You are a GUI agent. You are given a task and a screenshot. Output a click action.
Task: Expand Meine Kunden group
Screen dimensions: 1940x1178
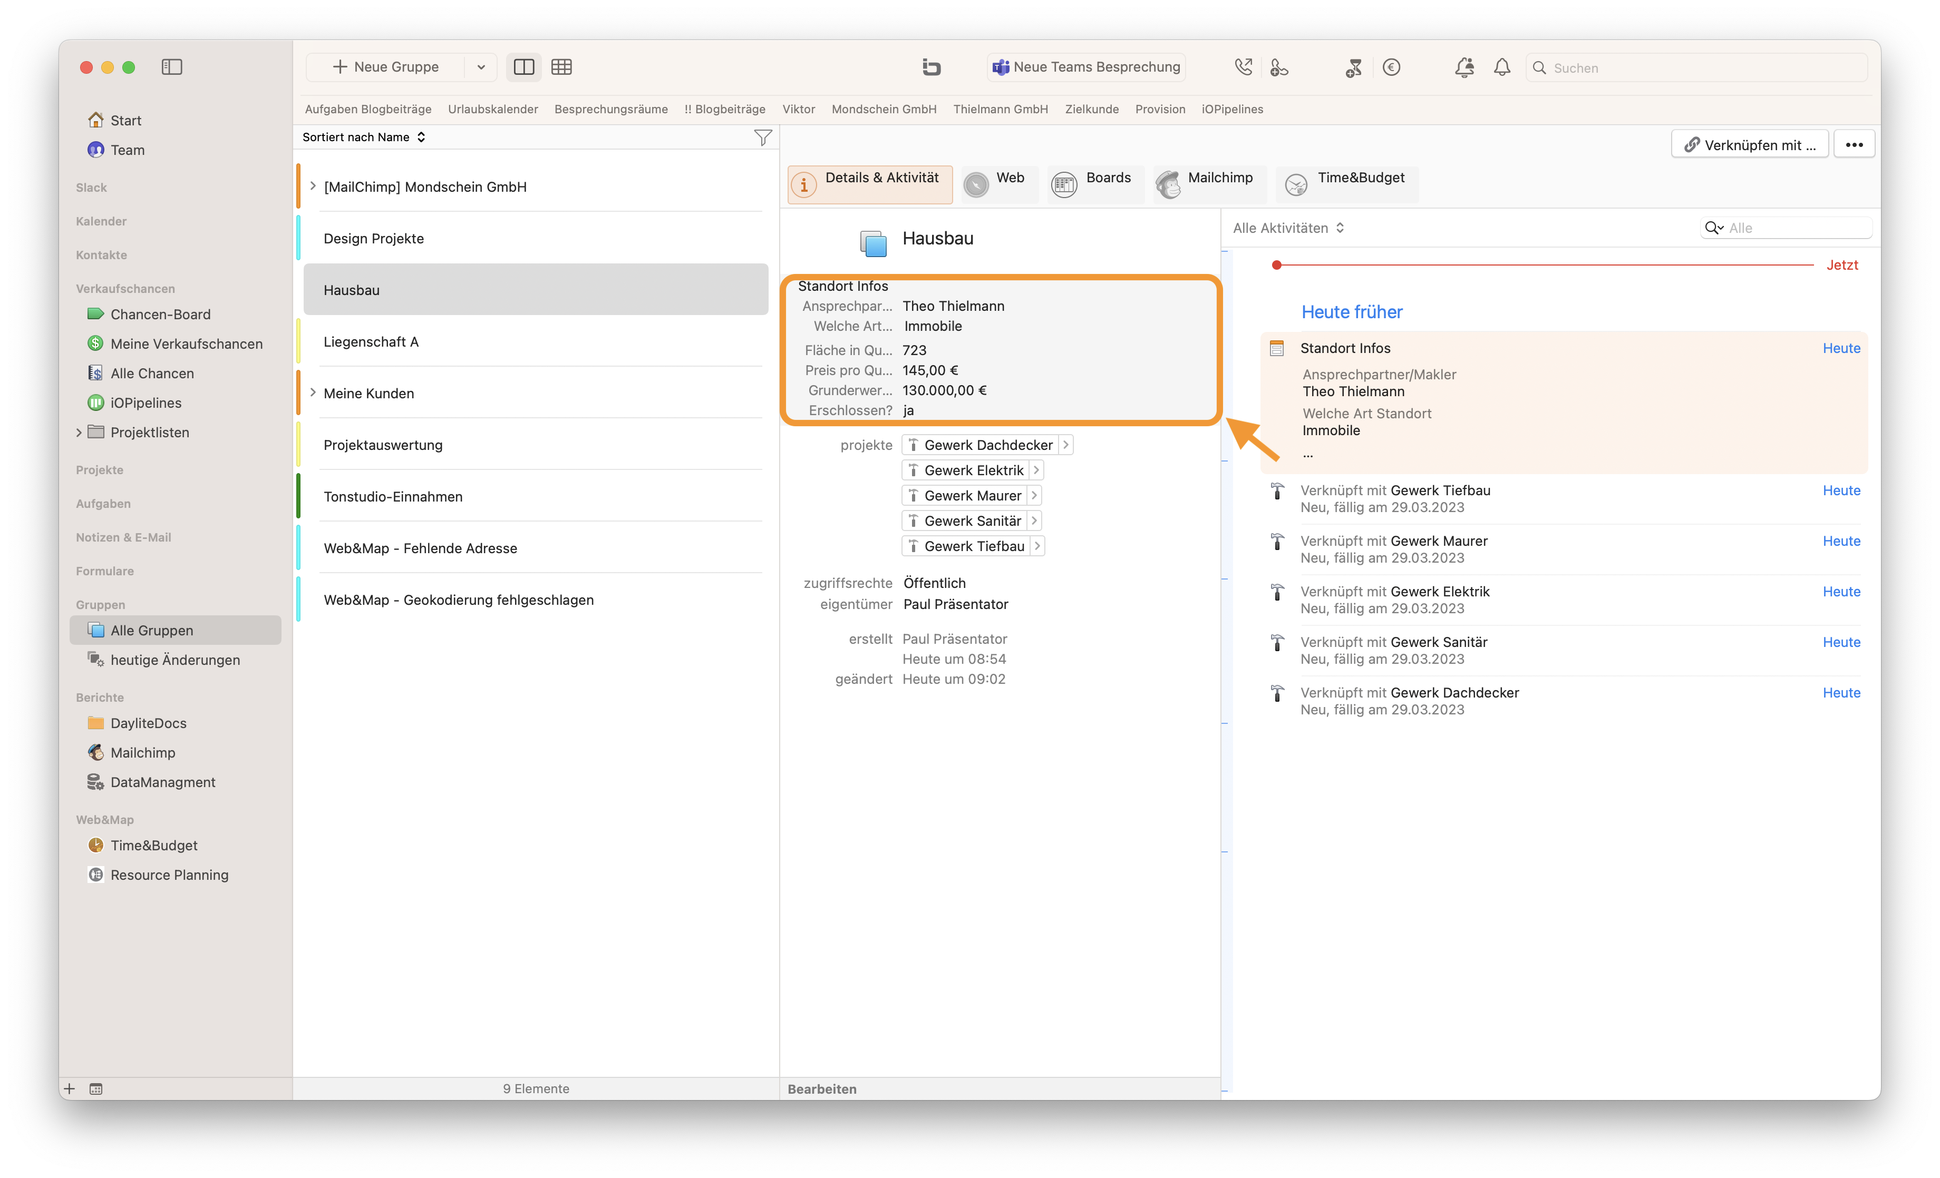[x=313, y=392]
